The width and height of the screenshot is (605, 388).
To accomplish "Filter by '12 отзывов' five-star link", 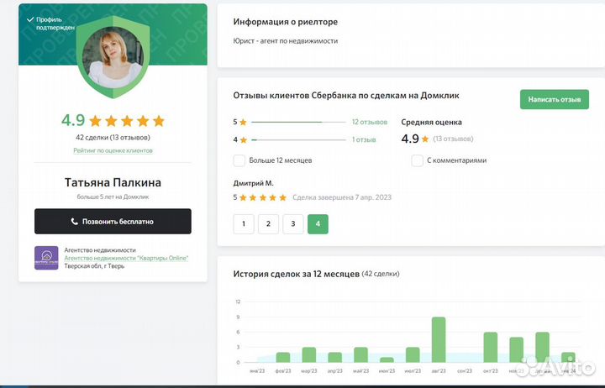I will click(x=369, y=122).
